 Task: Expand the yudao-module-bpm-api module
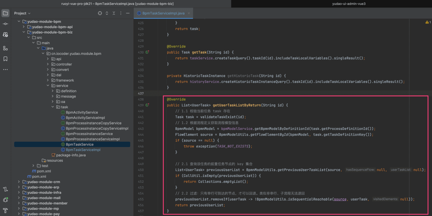coord(24,27)
